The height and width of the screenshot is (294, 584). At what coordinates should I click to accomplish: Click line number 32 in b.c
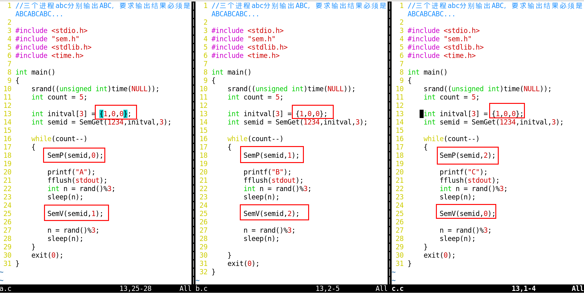203,272
